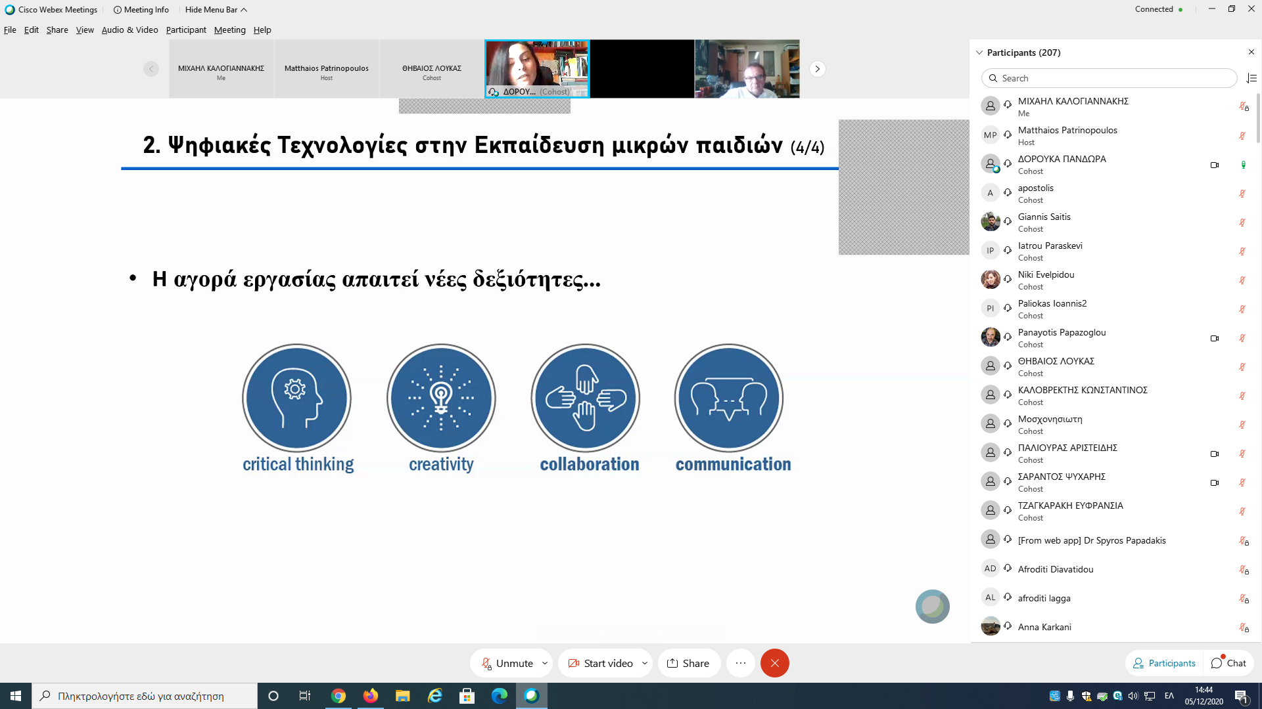Open video options arrow next to Start video
The width and height of the screenshot is (1262, 709).
point(645,663)
